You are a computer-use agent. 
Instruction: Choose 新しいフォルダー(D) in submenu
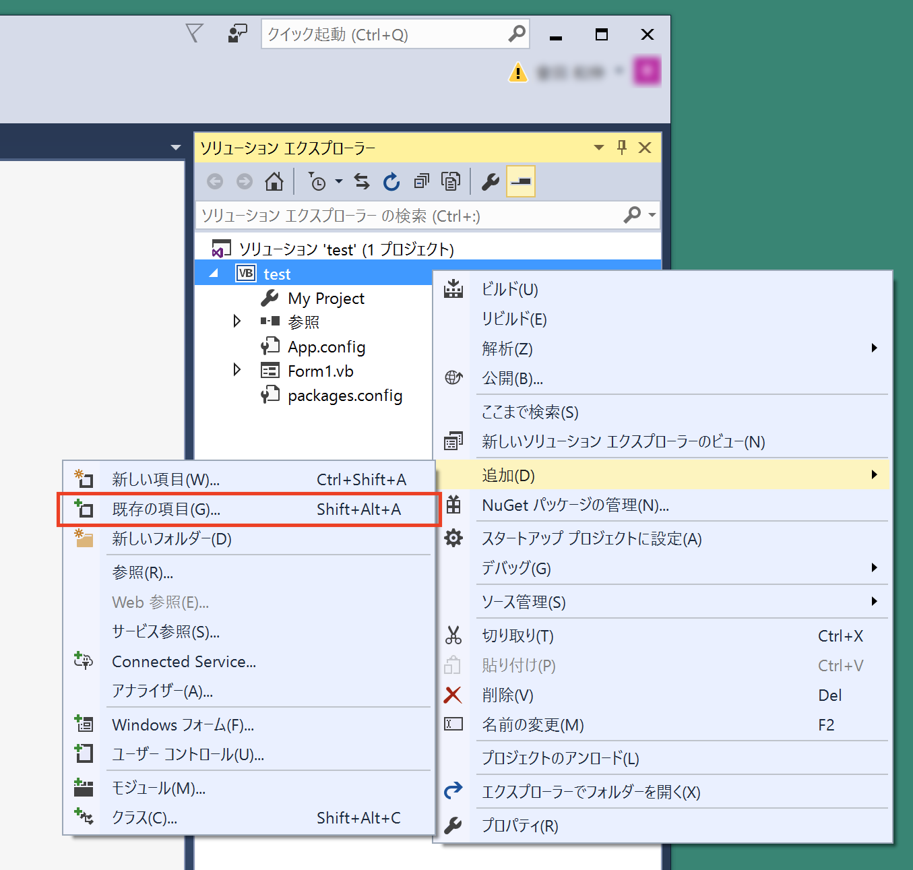tap(249, 538)
